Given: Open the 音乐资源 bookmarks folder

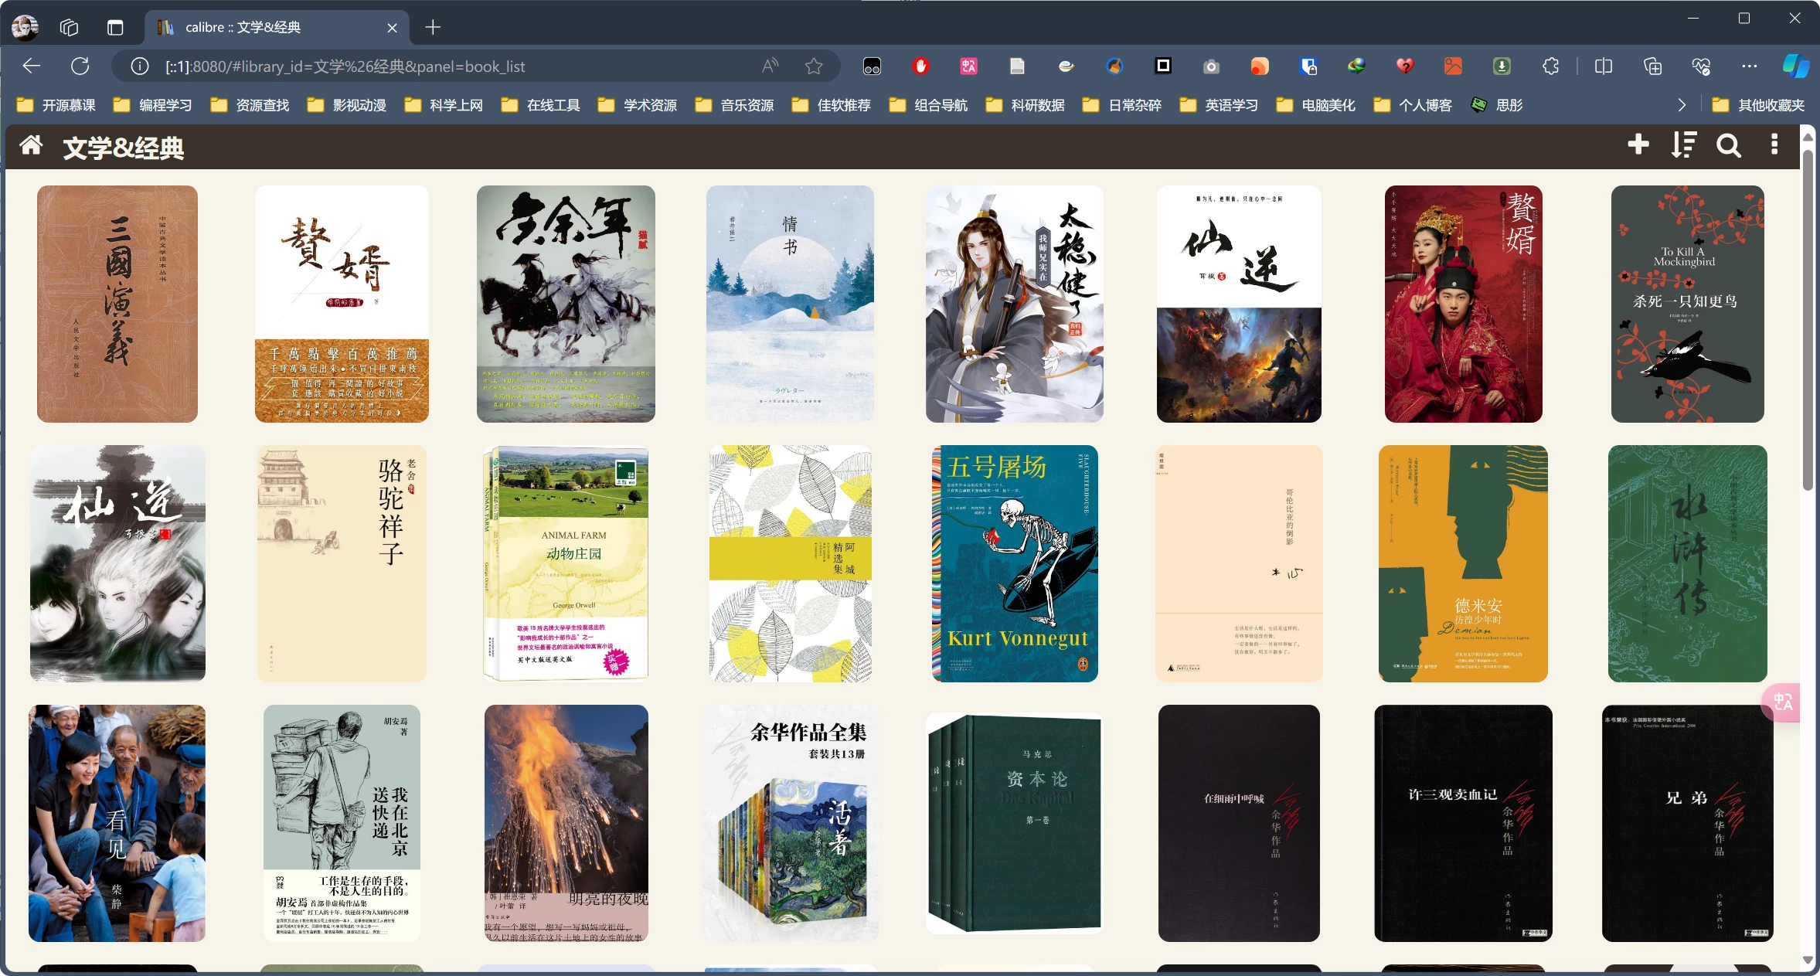Looking at the screenshot, I should pos(734,105).
